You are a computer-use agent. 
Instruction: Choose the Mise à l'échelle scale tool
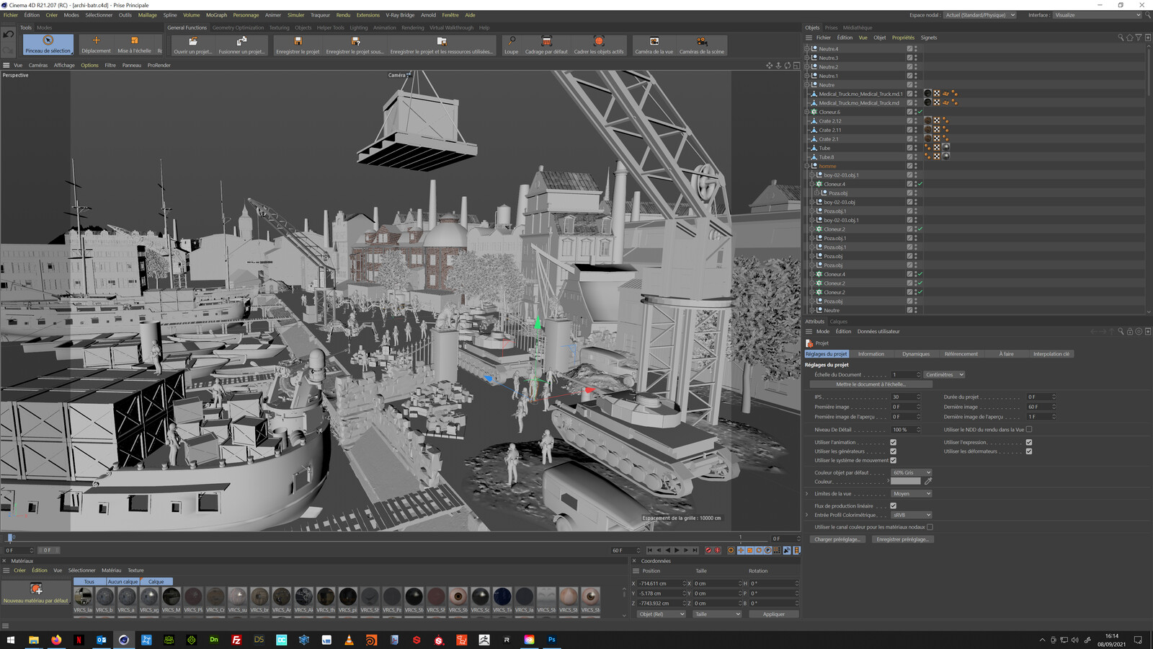tap(134, 45)
